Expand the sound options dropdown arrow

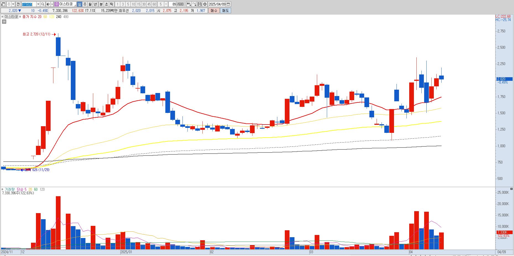pyautogui.click(x=52, y=4)
